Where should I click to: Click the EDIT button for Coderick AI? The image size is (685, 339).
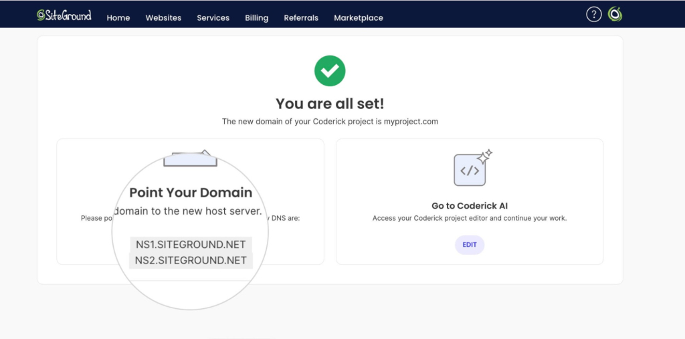(x=470, y=245)
